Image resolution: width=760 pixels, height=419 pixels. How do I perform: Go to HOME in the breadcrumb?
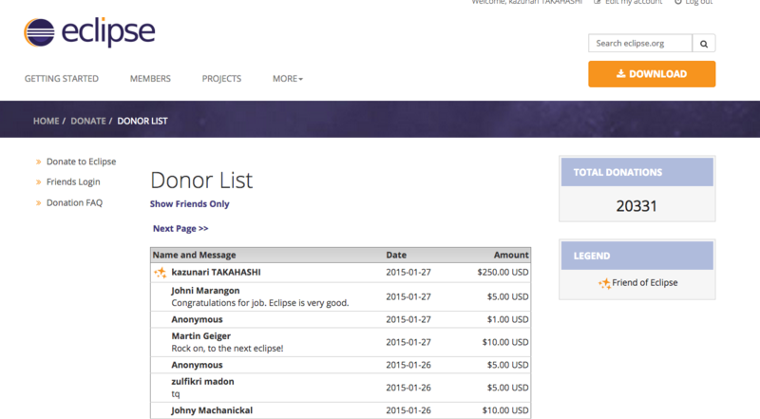(x=46, y=122)
